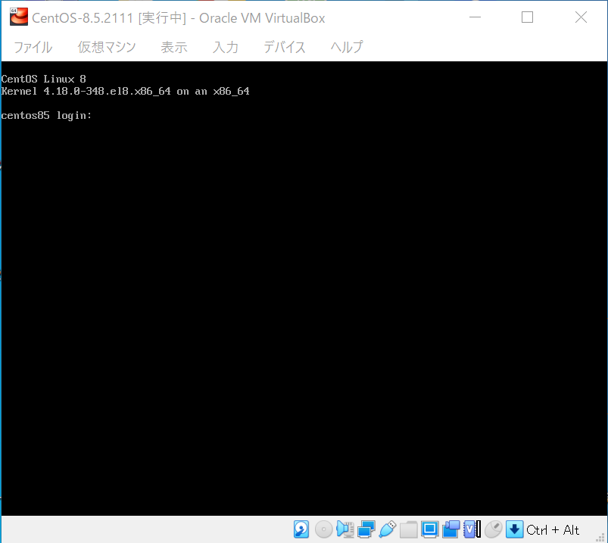
Task: Click the keyboard capture arrow icon
Action: tap(515, 529)
